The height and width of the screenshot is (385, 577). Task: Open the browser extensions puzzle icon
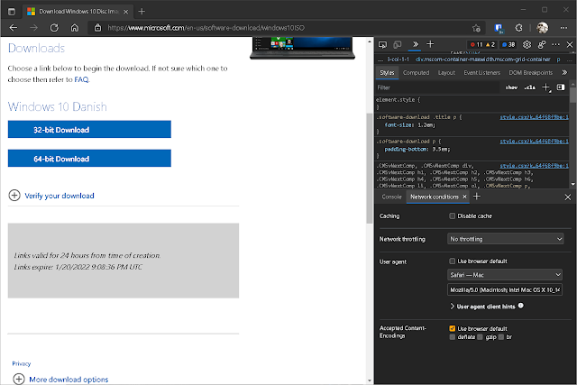tap(519, 28)
